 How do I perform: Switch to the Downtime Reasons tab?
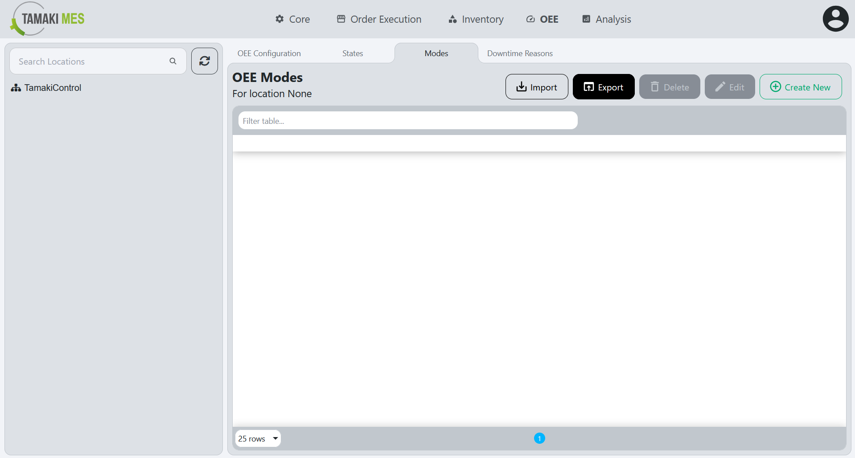519,53
